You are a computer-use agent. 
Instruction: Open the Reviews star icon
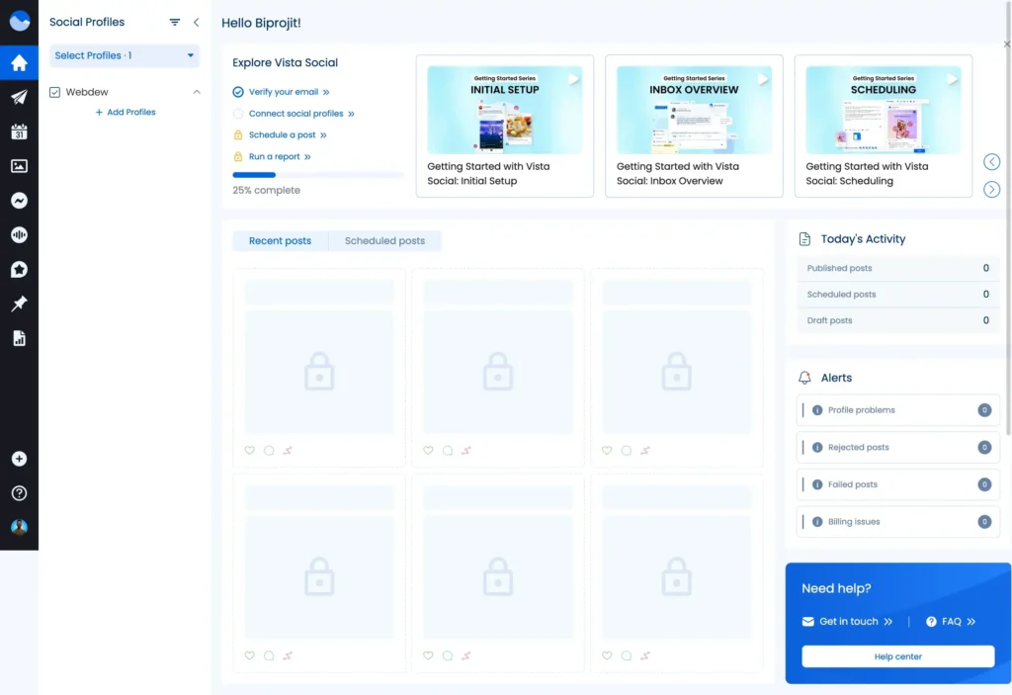[19, 269]
